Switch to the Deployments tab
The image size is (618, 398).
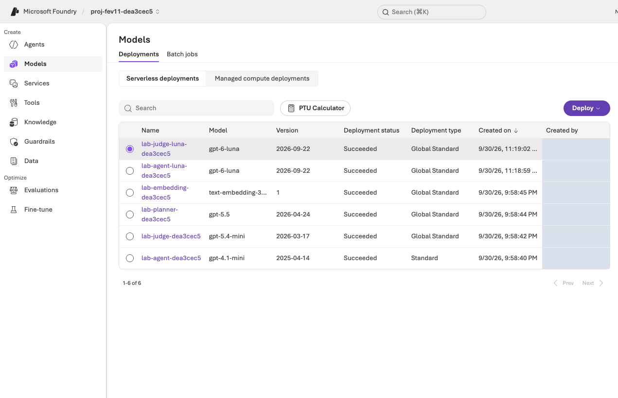click(139, 54)
